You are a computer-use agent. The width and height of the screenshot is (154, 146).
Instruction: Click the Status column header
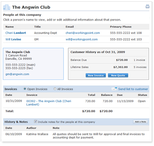(x=142, y=95)
